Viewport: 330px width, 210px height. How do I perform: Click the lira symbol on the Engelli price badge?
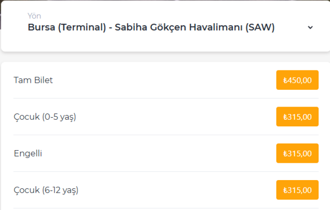tap(285, 154)
